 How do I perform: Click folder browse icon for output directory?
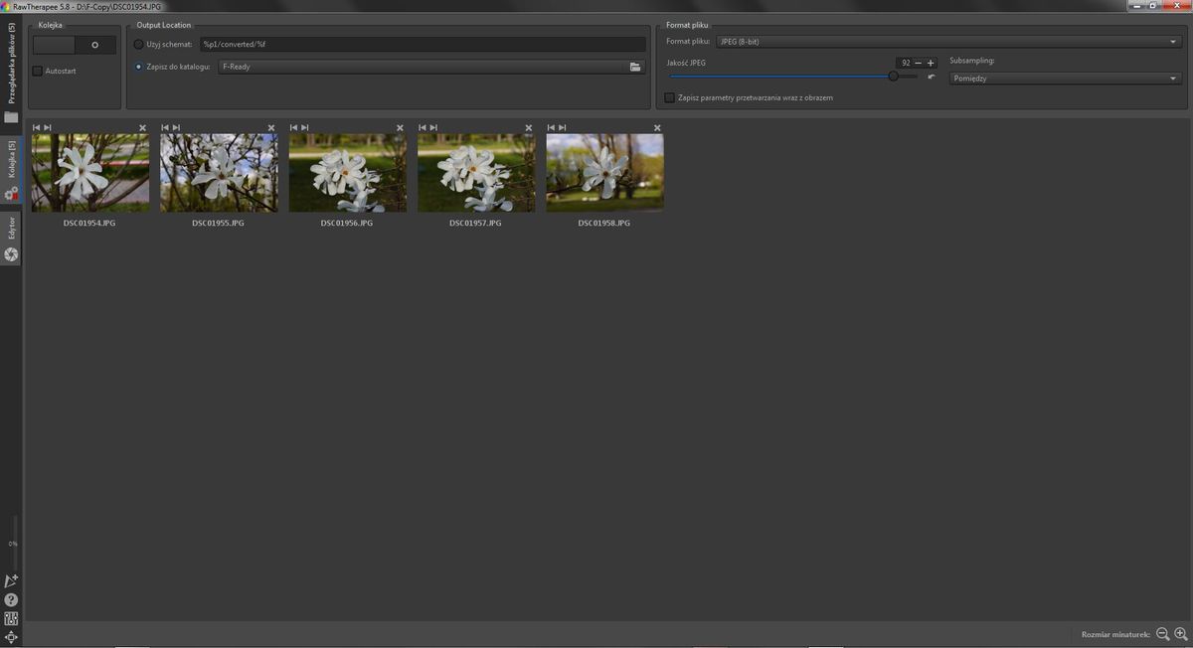point(635,67)
